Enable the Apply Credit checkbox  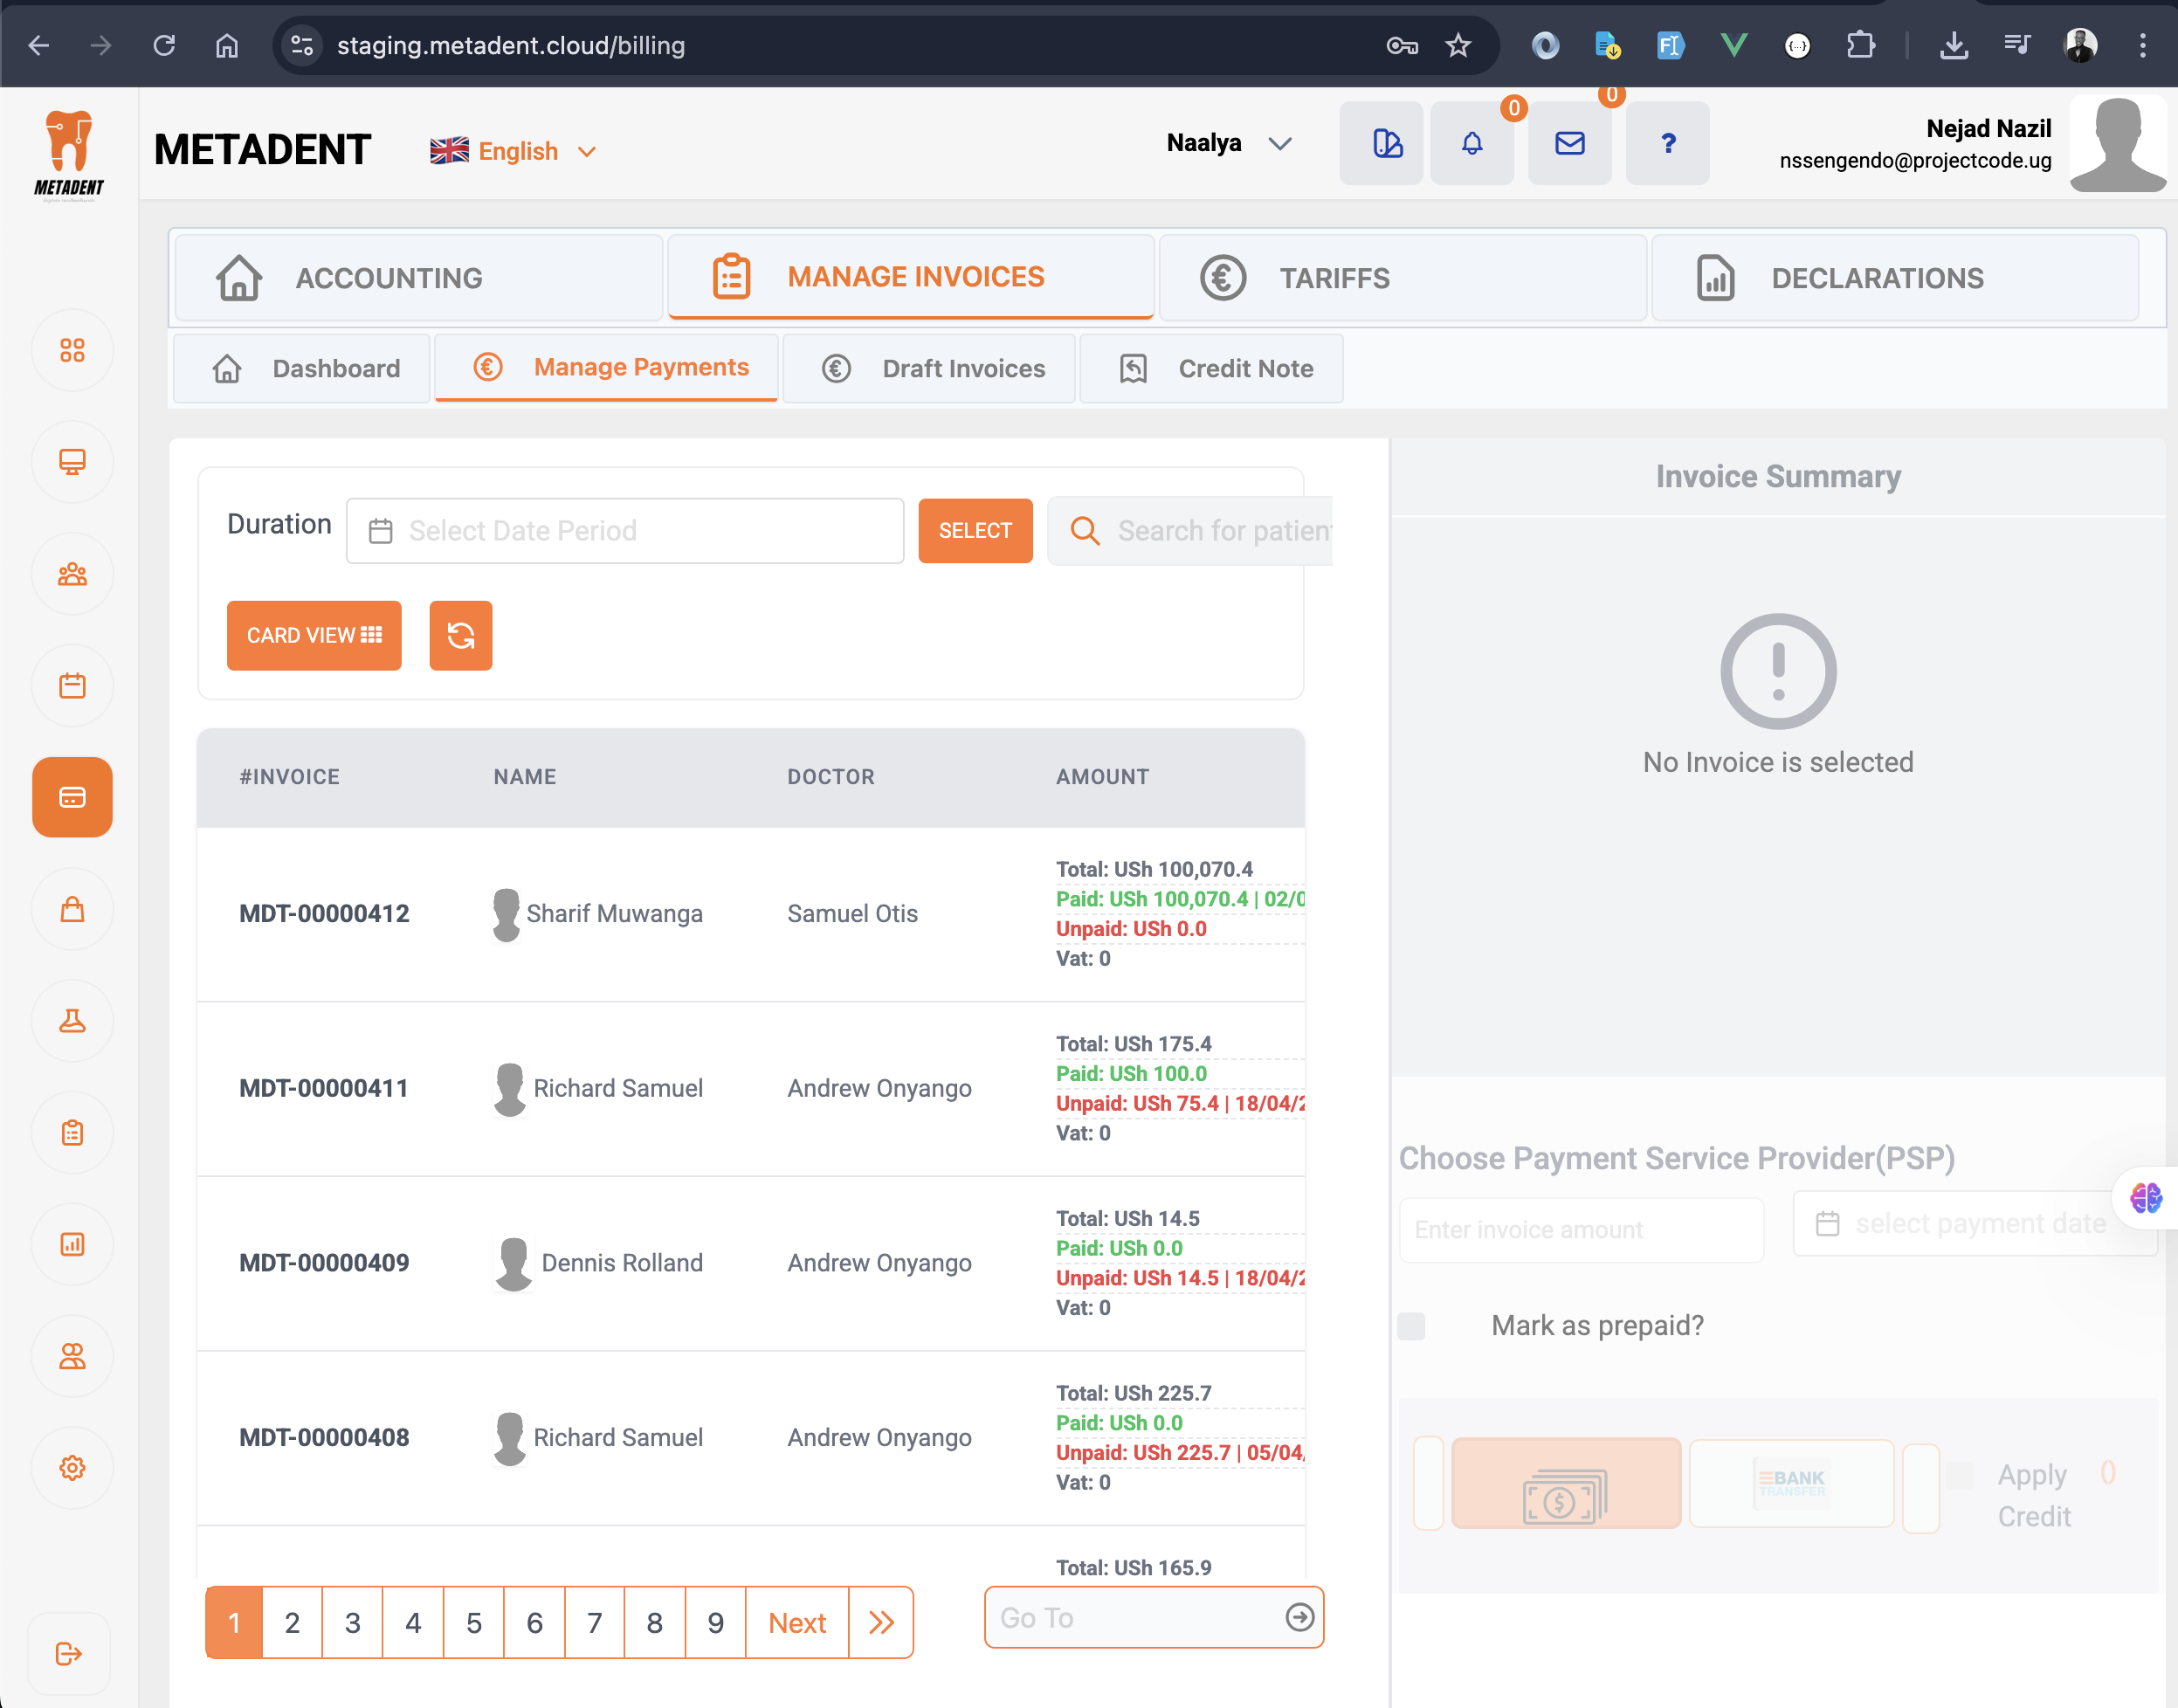[1960, 1475]
